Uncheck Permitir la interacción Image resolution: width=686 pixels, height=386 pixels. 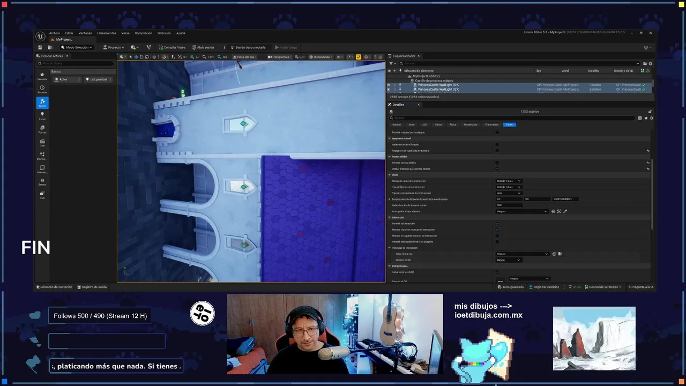[x=497, y=224]
